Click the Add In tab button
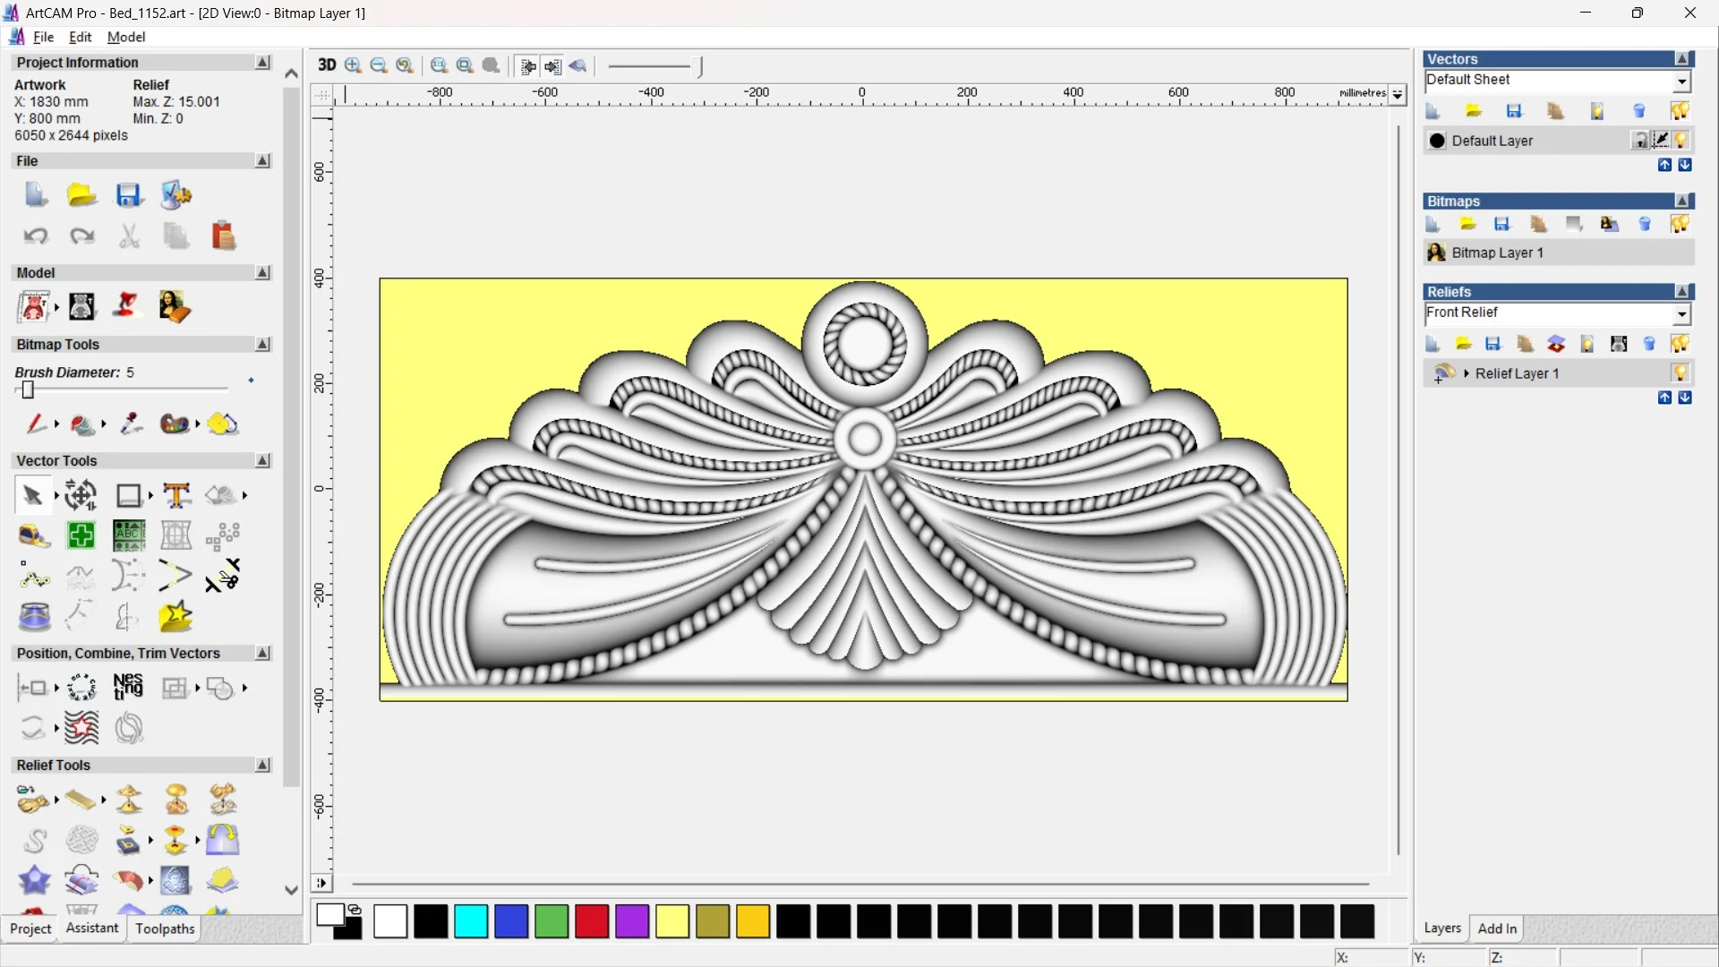Screen dimensions: 1719x967 (1497, 928)
